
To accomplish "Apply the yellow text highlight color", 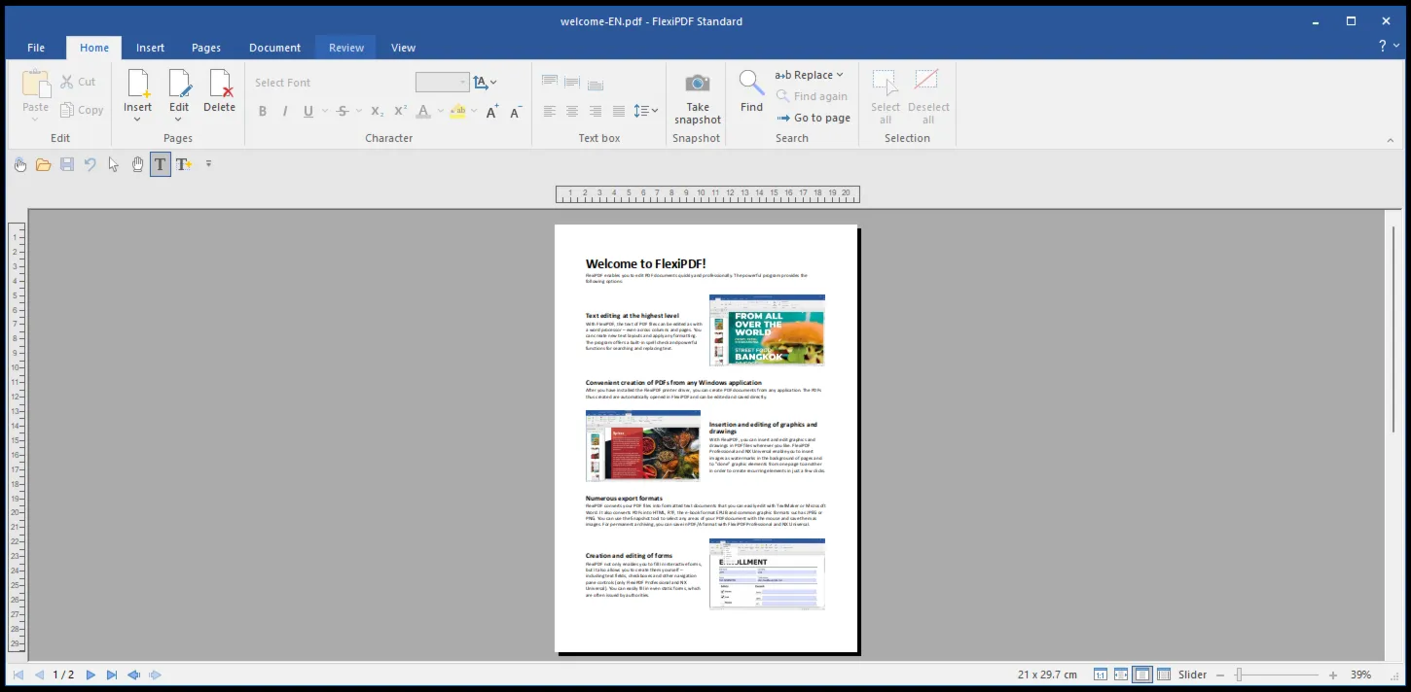I will [x=457, y=112].
